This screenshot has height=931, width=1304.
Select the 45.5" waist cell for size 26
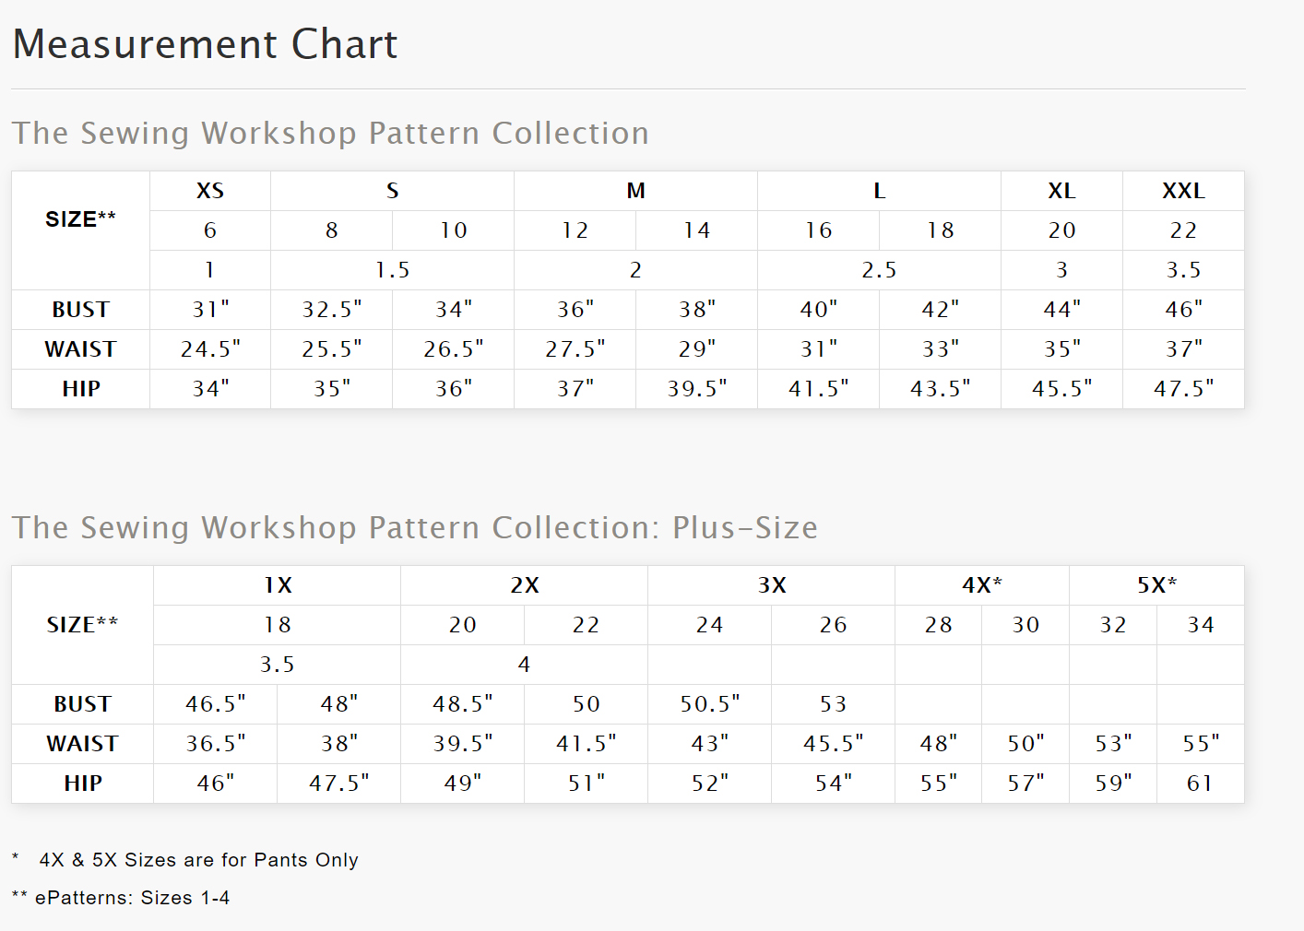(x=833, y=744)
